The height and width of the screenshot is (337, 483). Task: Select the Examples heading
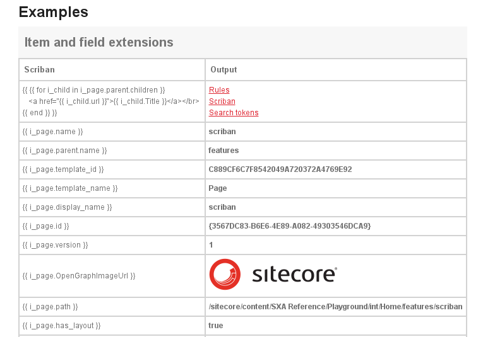[x=54, y=13]
